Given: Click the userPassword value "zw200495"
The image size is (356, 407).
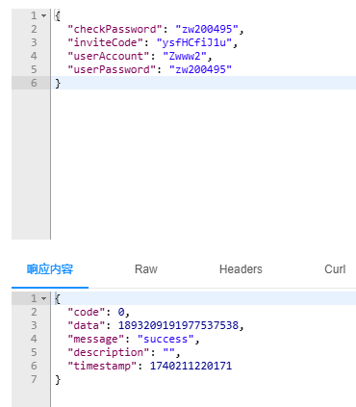Looking at the screenshot, I should click(x=200, y=69).
